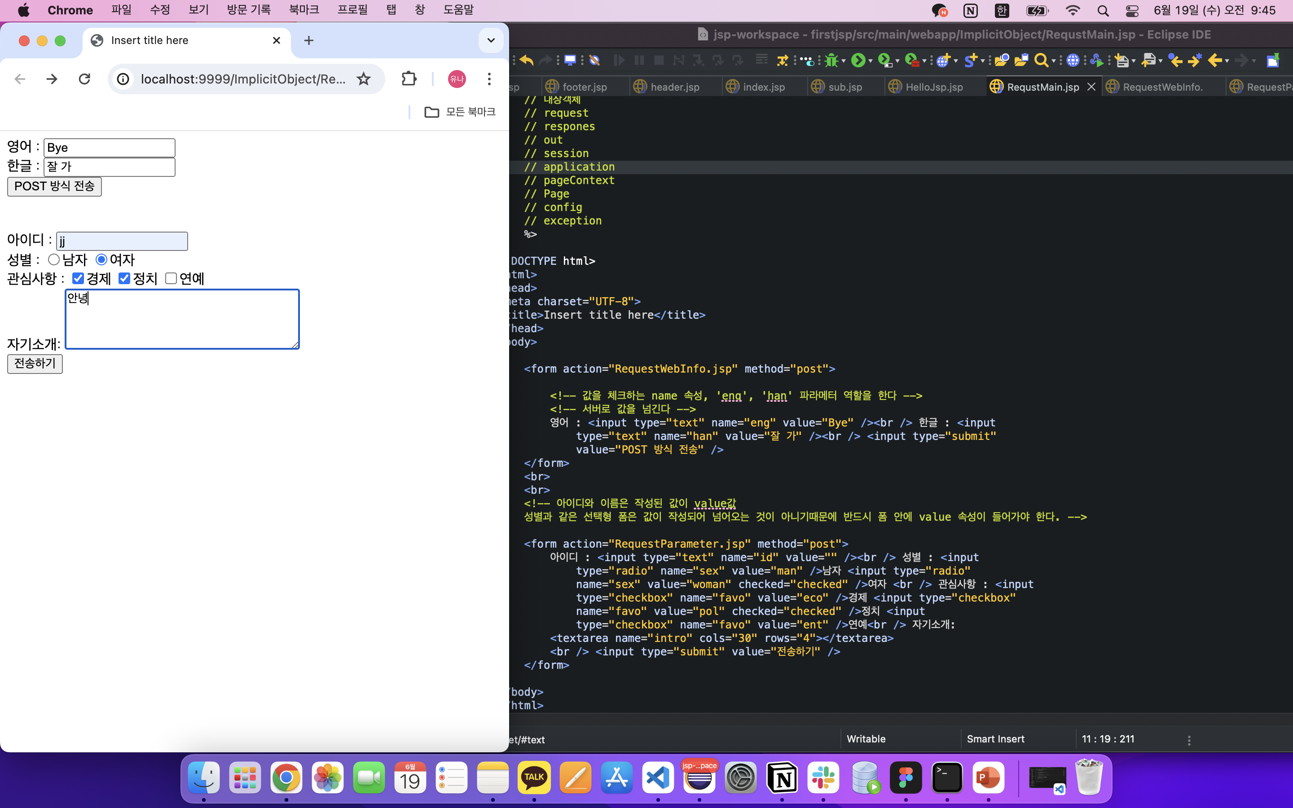
Task: Click the Undo arrow in Eclipse toolbar
Action: (526, 61)
